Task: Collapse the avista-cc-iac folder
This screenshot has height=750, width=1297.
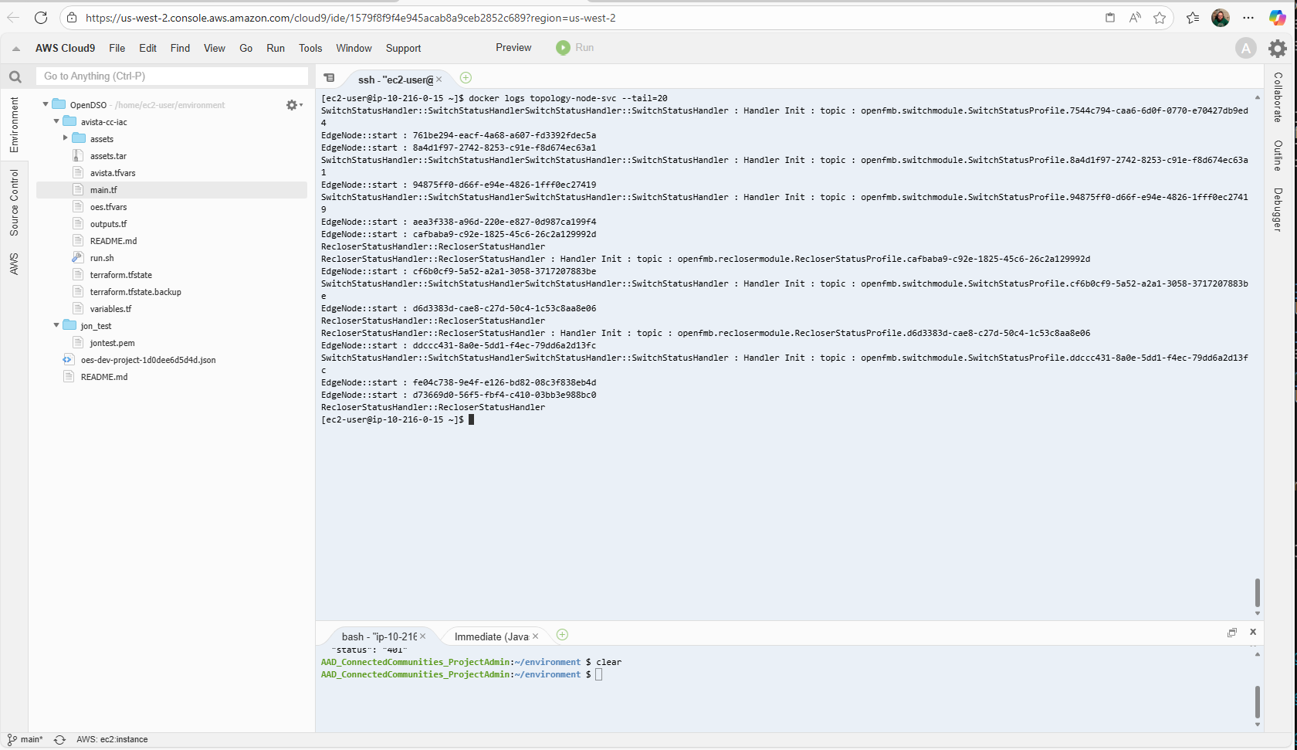Action: pyautogui.click(x=56, y=121)
